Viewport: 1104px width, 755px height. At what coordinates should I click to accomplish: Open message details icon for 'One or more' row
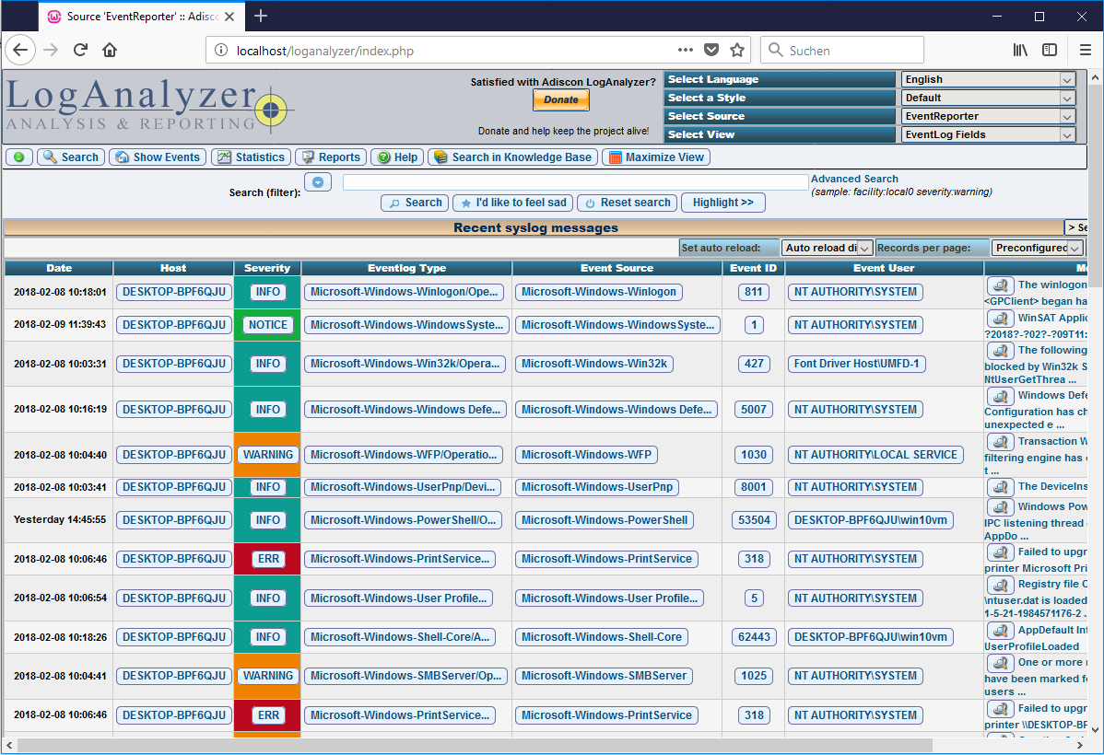999,663
